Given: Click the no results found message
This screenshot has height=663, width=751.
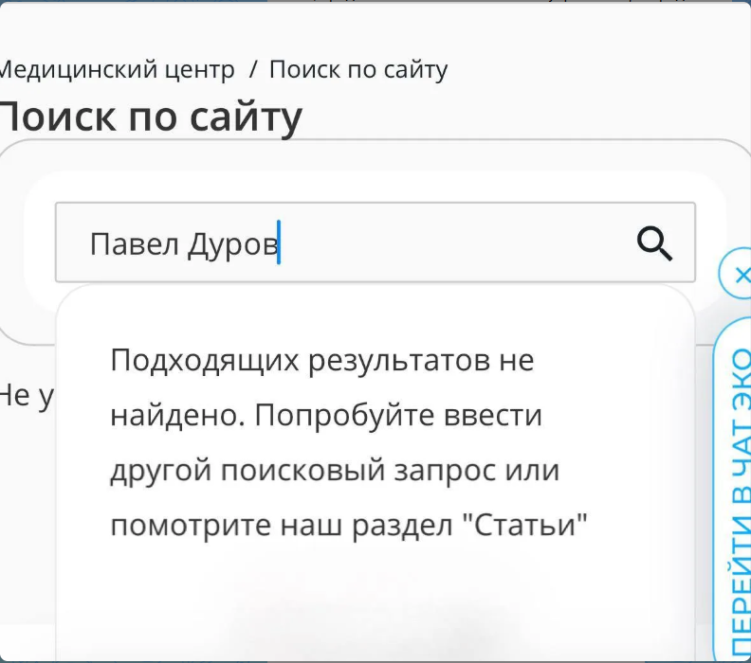Looking at the screenshot, I should [x=349, y=442].
